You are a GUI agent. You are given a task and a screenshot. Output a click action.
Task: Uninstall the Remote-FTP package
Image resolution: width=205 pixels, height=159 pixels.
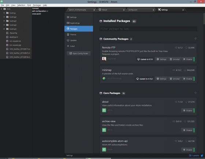point(175,59)
